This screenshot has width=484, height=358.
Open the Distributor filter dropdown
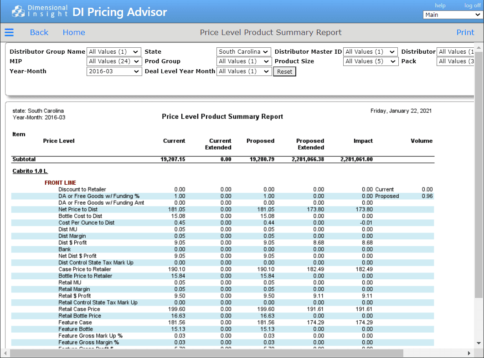coord(456,52)
